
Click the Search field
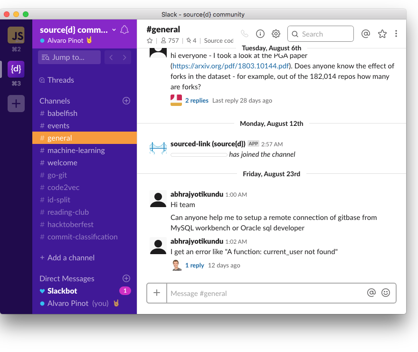321,34
